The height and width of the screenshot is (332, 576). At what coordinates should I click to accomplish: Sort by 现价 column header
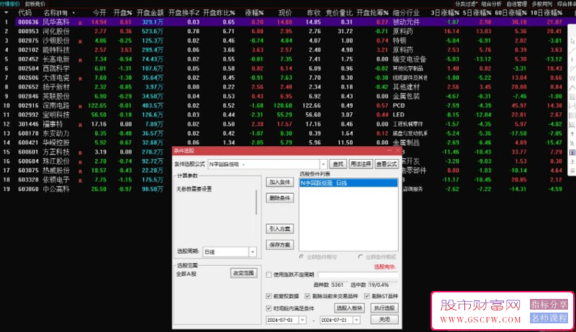pyautogui.click(x=285, y=12)
